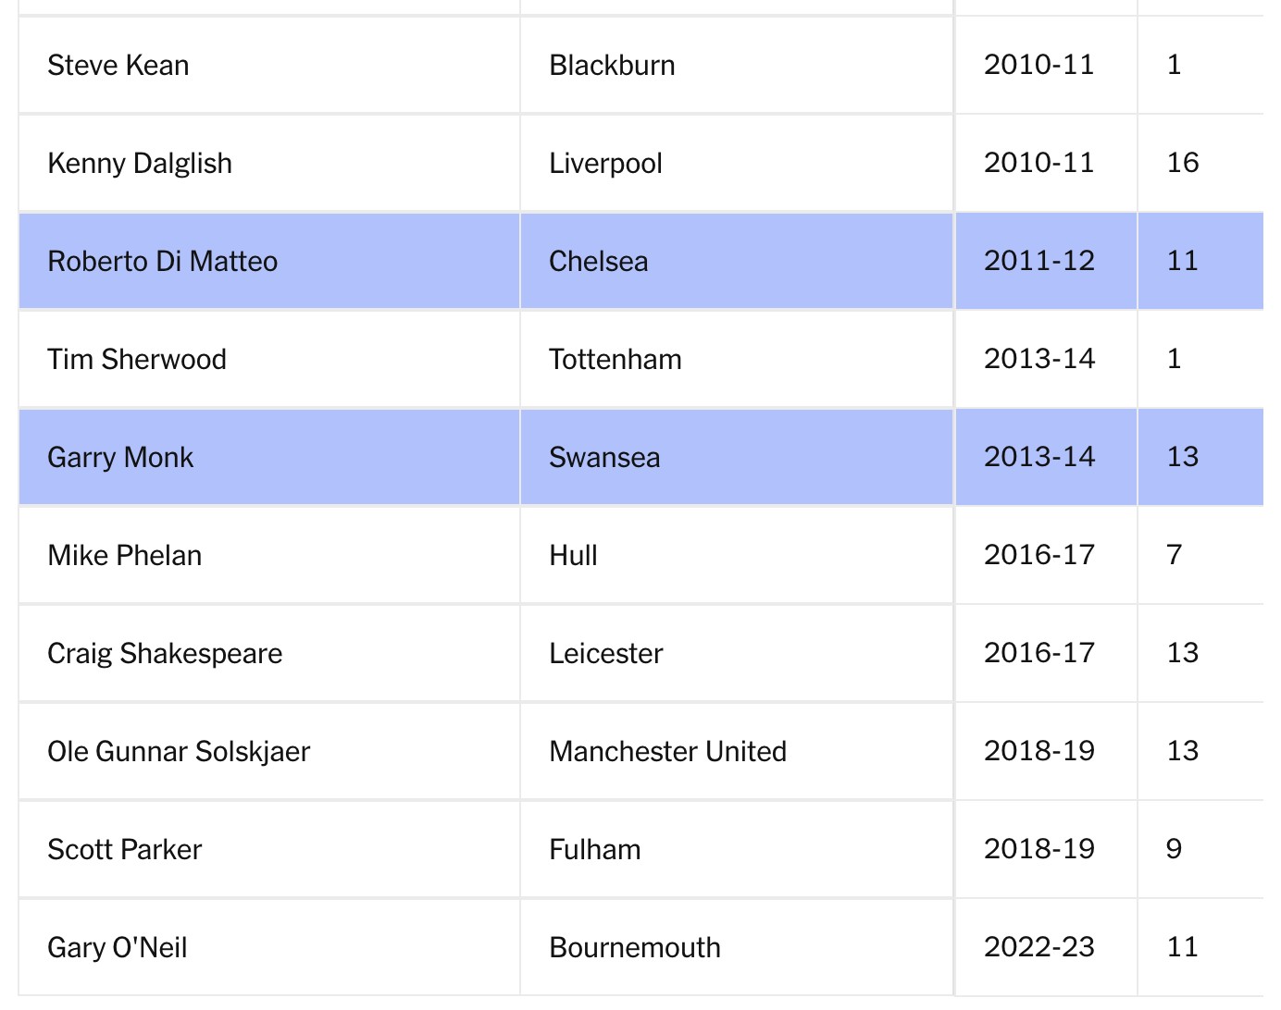This screenshot has width=1281, height=1010.
Task: Click the Craig Shakespeare name cell
Action: [165, 654]
